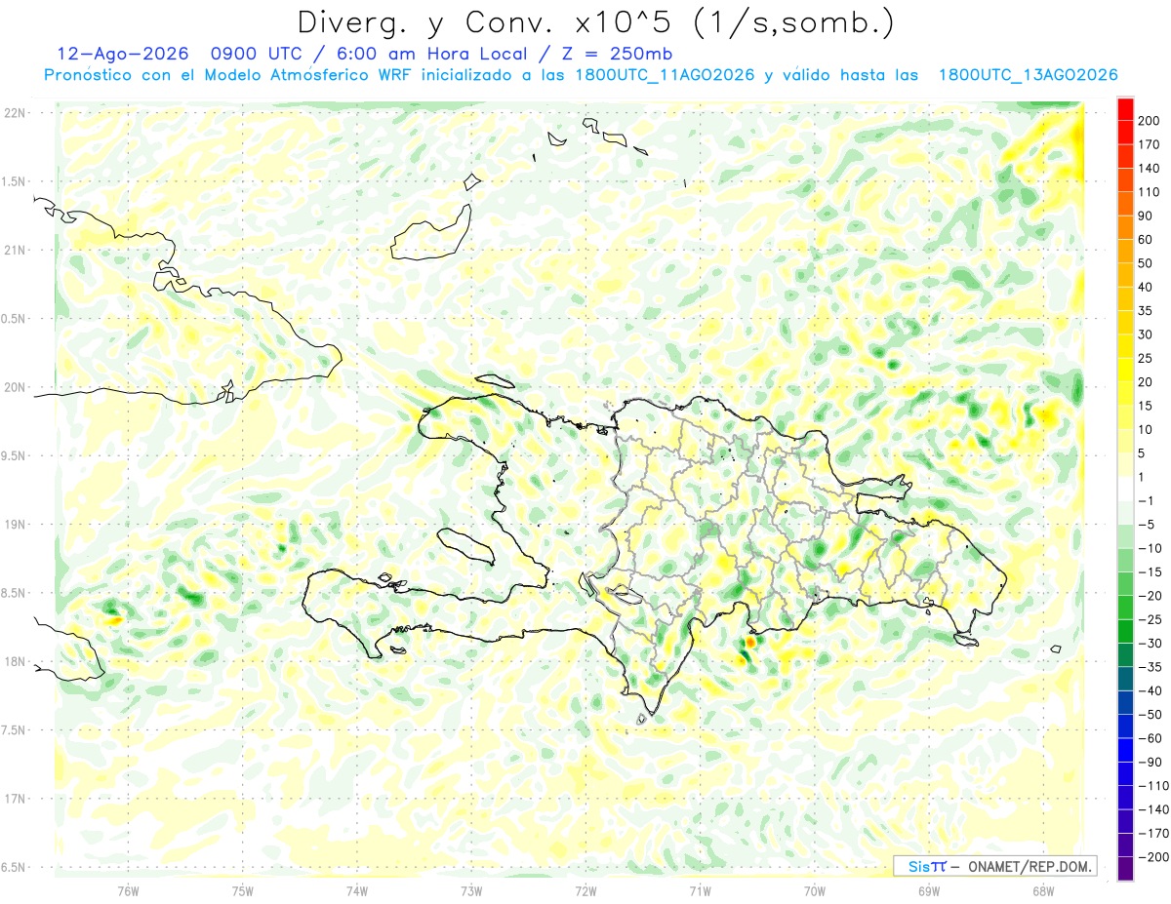The width and height of the screenshot is (1171, 904).
Task: Select '1800UTC_11AGO2026' initialization text
Action: (x=665, y=75)
